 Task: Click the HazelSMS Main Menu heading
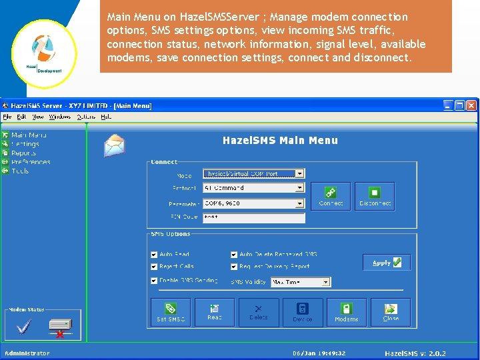(x=280, y=140)
